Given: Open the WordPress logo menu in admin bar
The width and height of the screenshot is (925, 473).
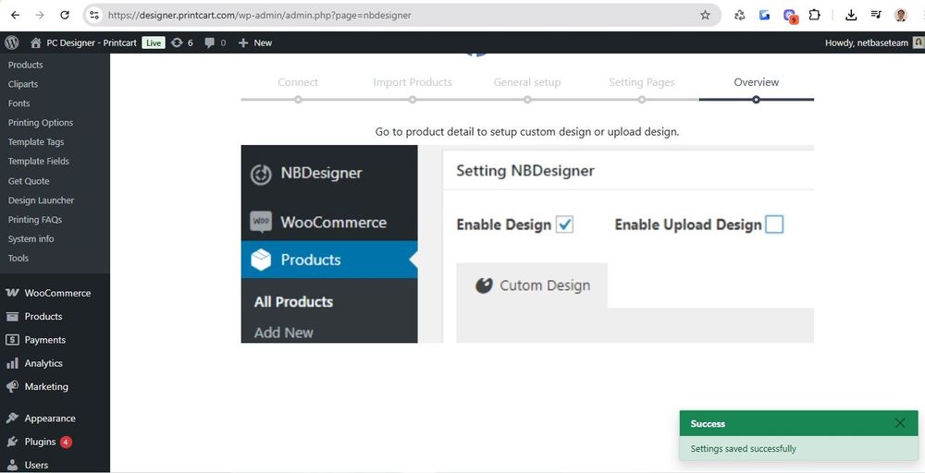Looking at the screenshot, I should tap(12, 42).
